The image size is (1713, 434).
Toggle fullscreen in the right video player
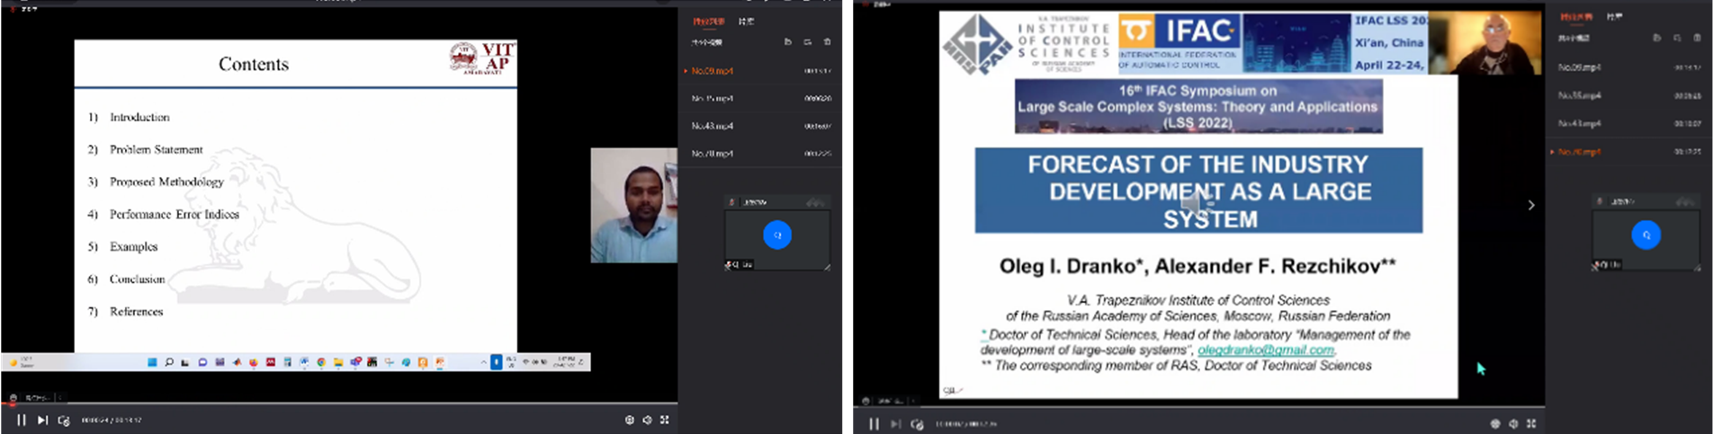1531,423
